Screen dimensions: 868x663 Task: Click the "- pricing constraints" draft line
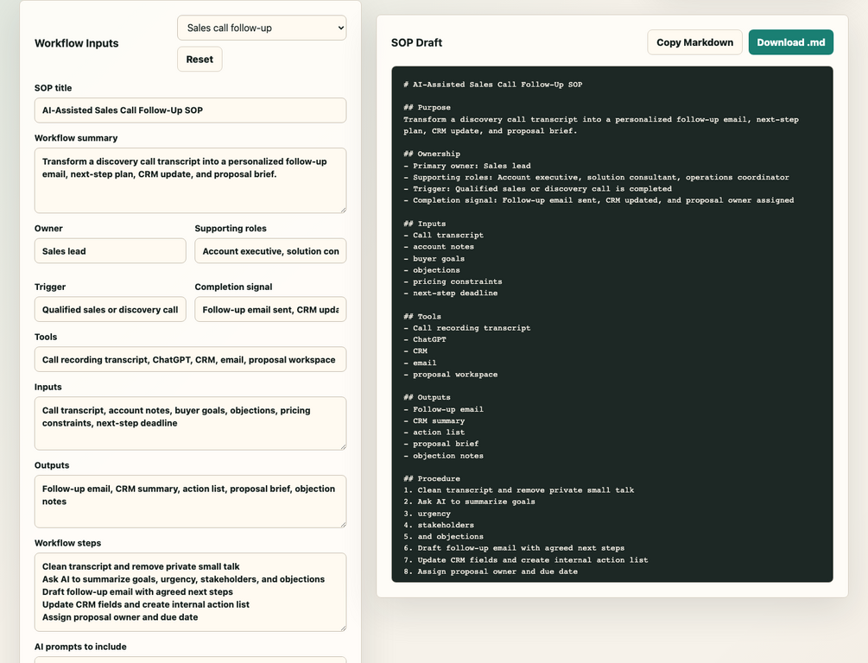(453, 281)
